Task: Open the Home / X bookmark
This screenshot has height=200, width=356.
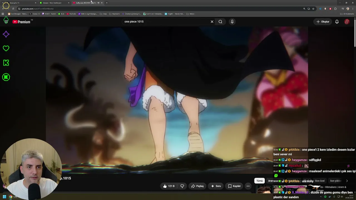Action: [x=34, y=14]
